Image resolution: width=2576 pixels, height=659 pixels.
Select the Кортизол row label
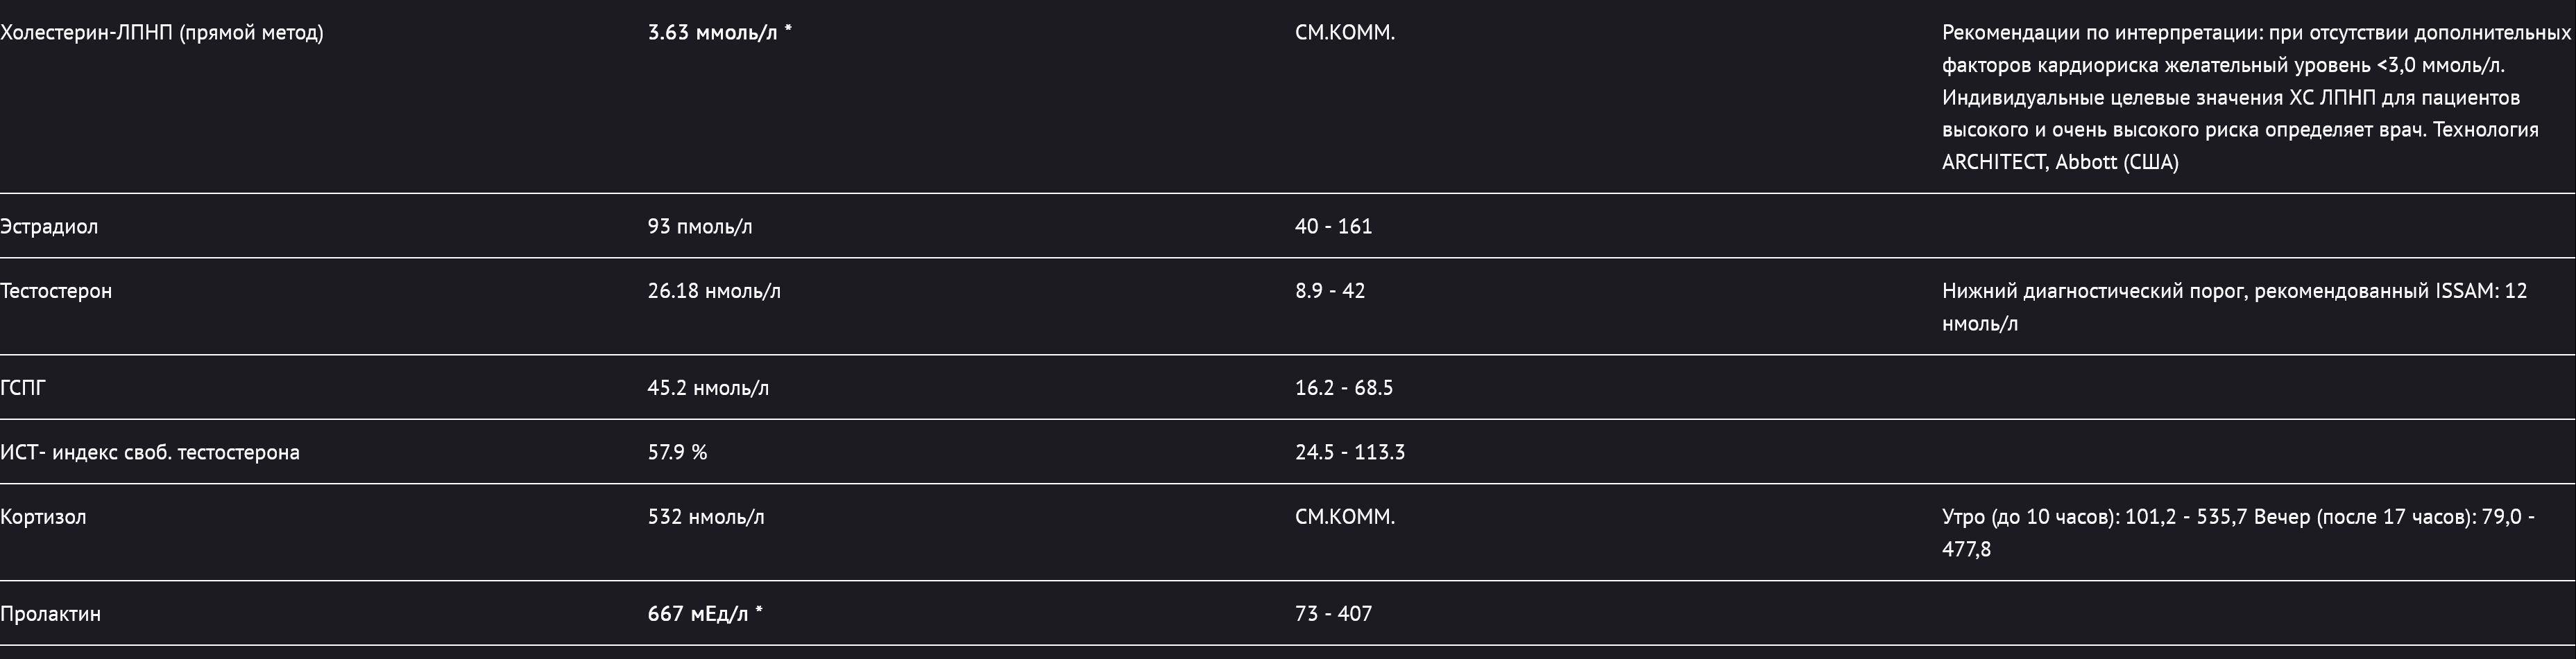(x=43, y=517)
